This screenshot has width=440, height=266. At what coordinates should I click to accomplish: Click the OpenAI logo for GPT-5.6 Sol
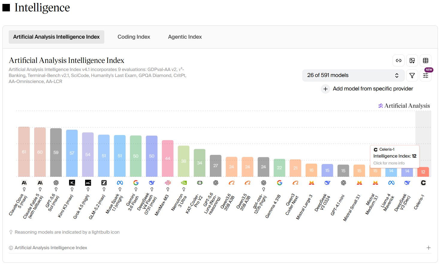[56, 183]
